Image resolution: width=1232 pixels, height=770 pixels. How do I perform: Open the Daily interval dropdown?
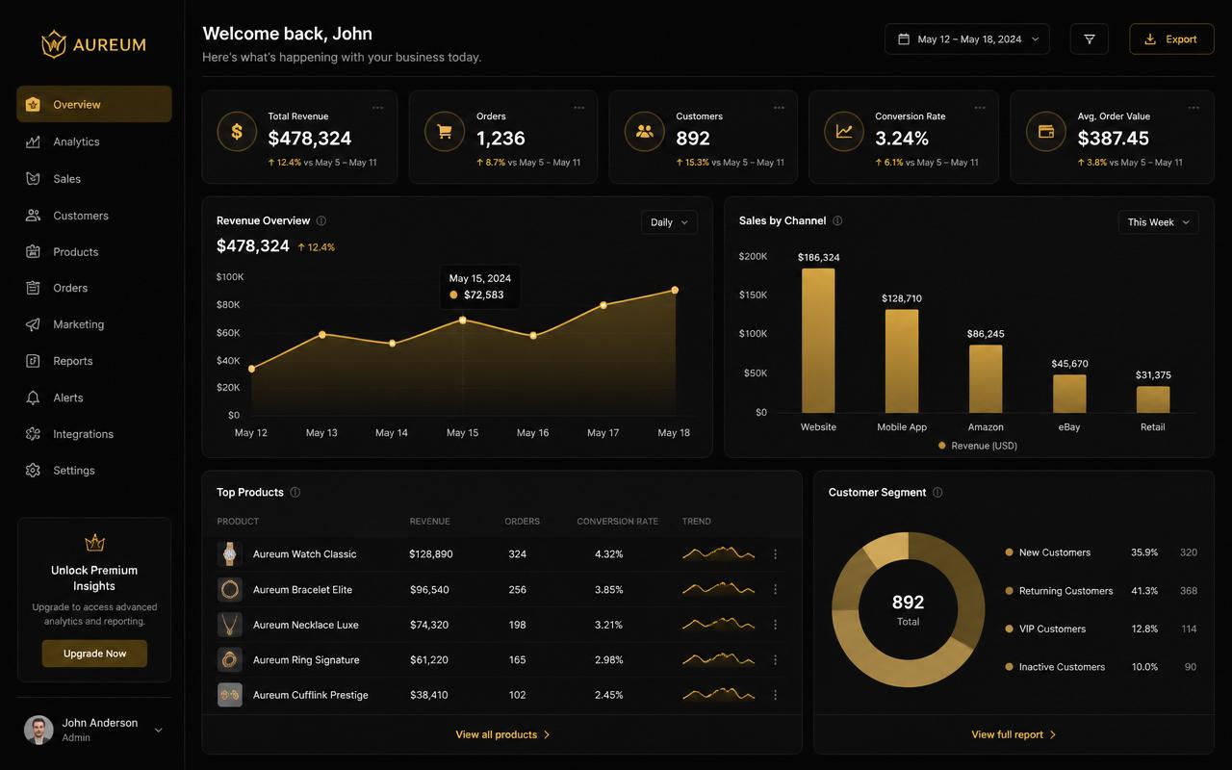(669, 222)
